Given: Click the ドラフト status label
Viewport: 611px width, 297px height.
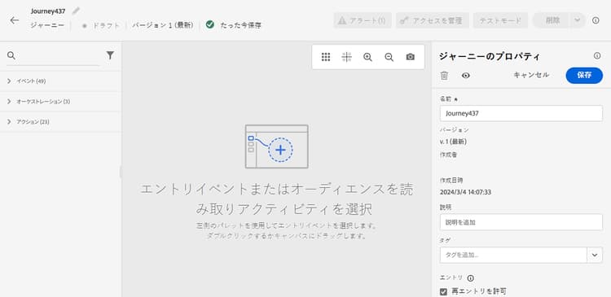Looking at the screenshot, I should pos(105,25).
